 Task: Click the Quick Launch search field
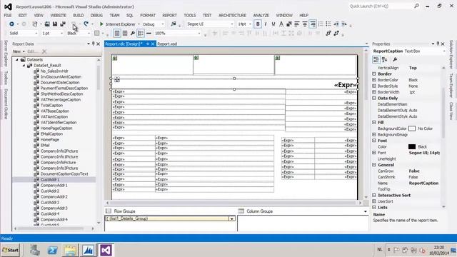coord(381,6)
